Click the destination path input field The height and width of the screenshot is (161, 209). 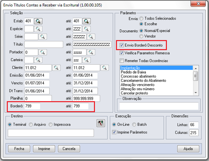point(51,133)
